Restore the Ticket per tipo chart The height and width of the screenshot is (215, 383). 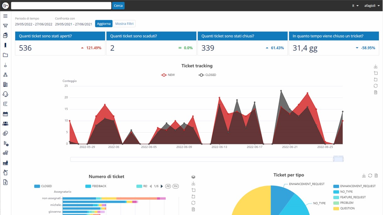tap(370, 176)
